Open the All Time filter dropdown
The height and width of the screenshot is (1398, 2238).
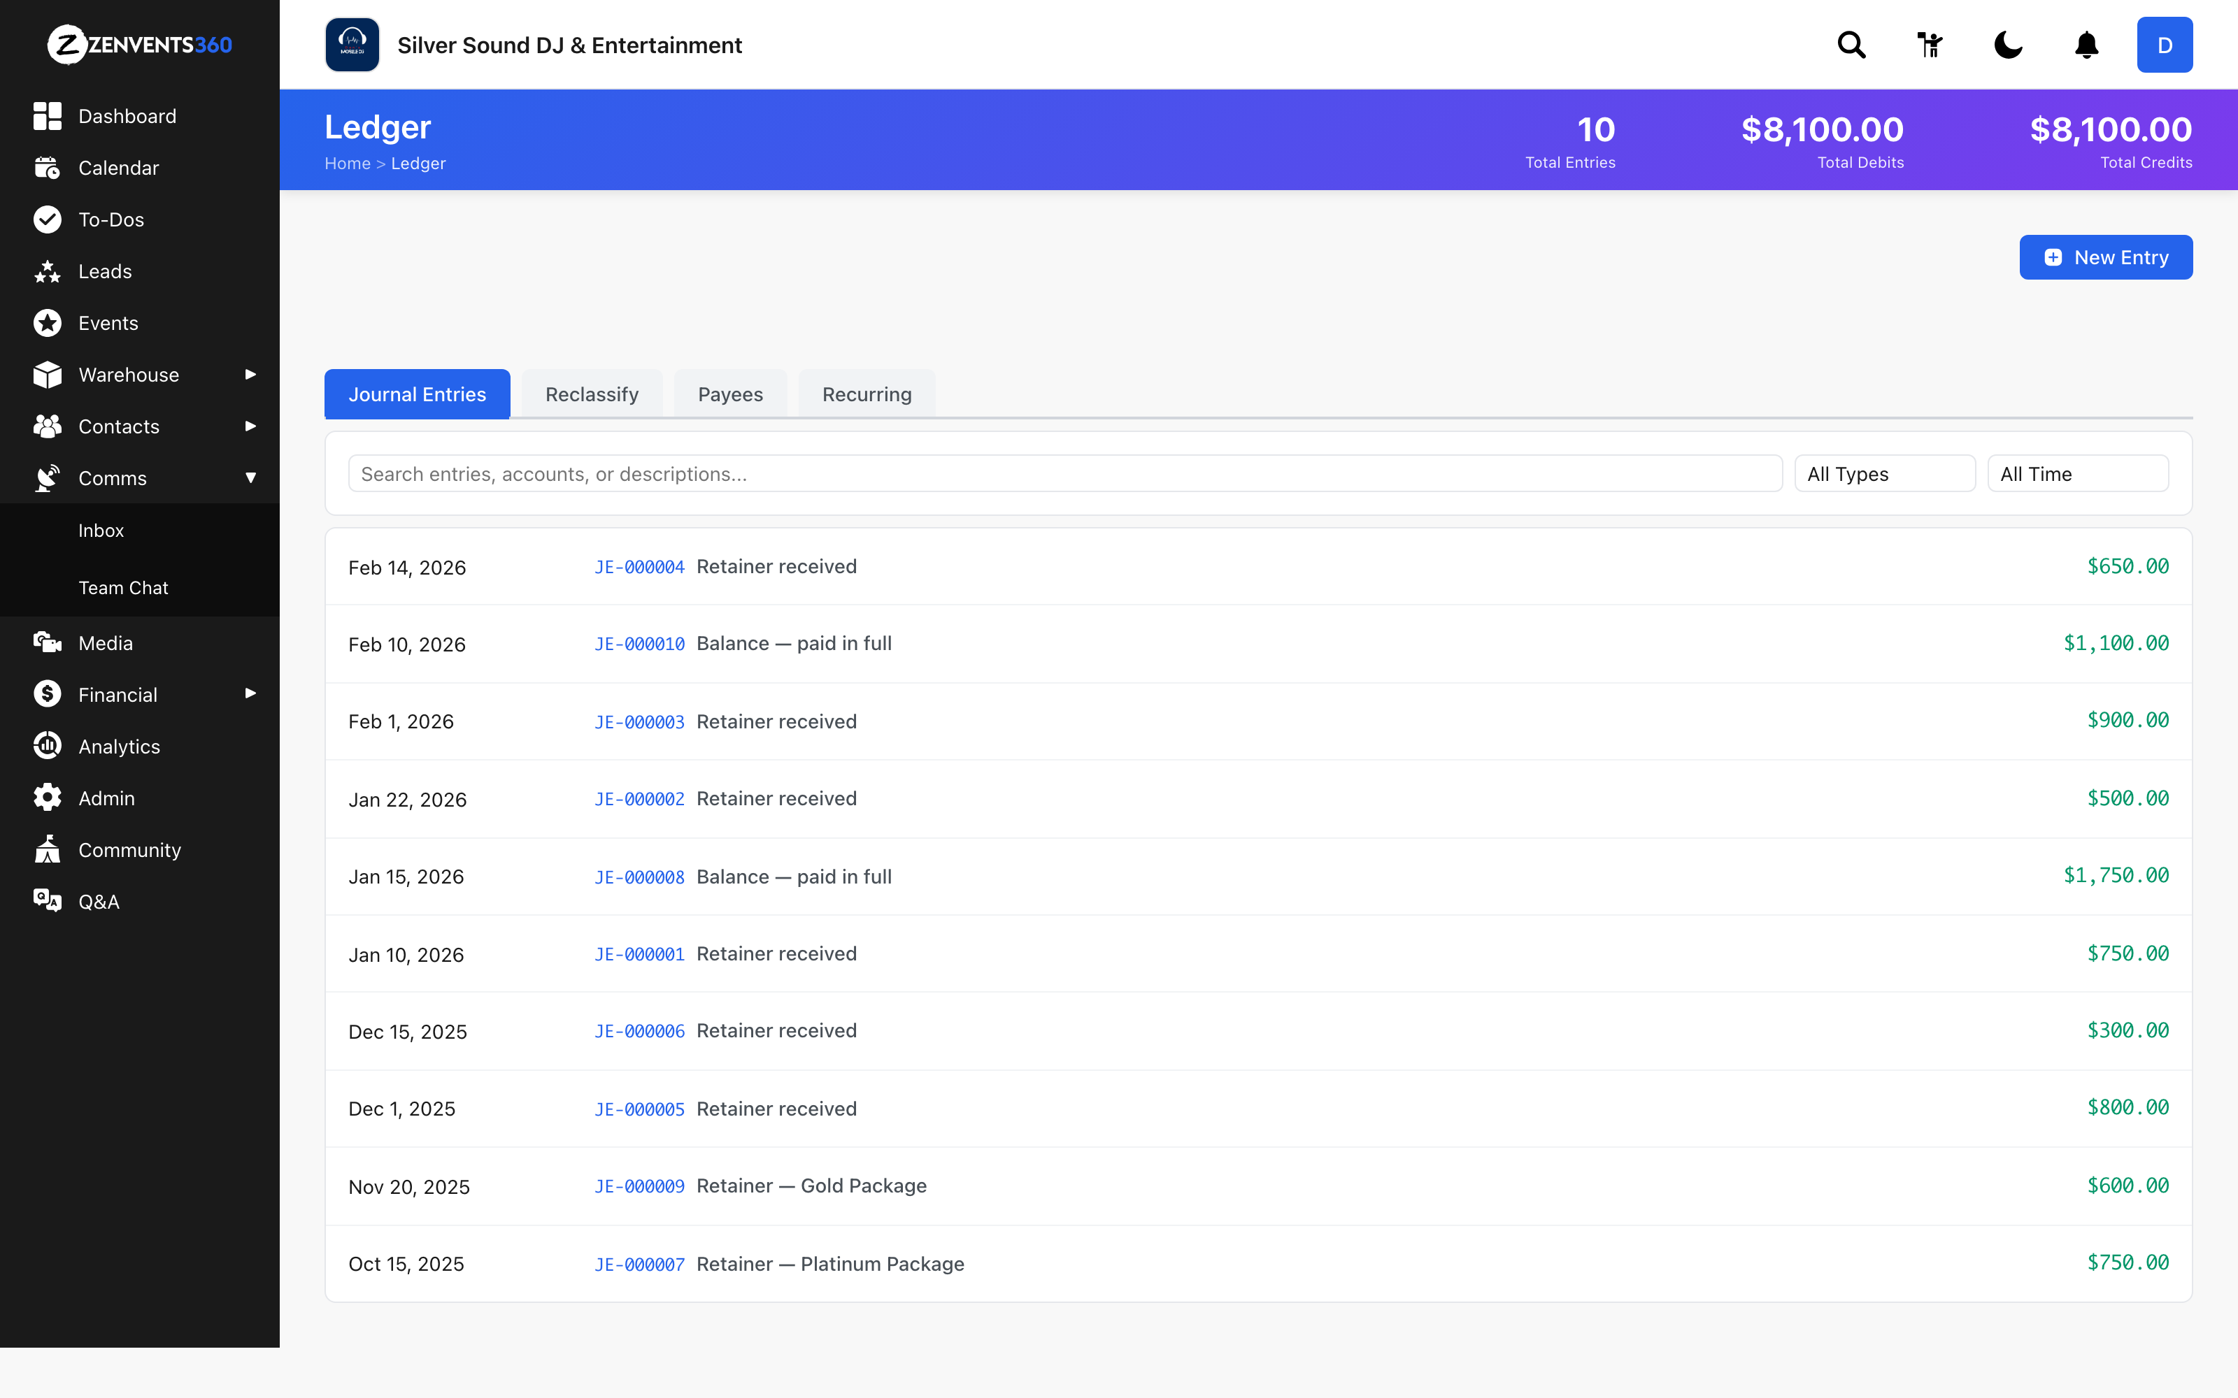2078,473
